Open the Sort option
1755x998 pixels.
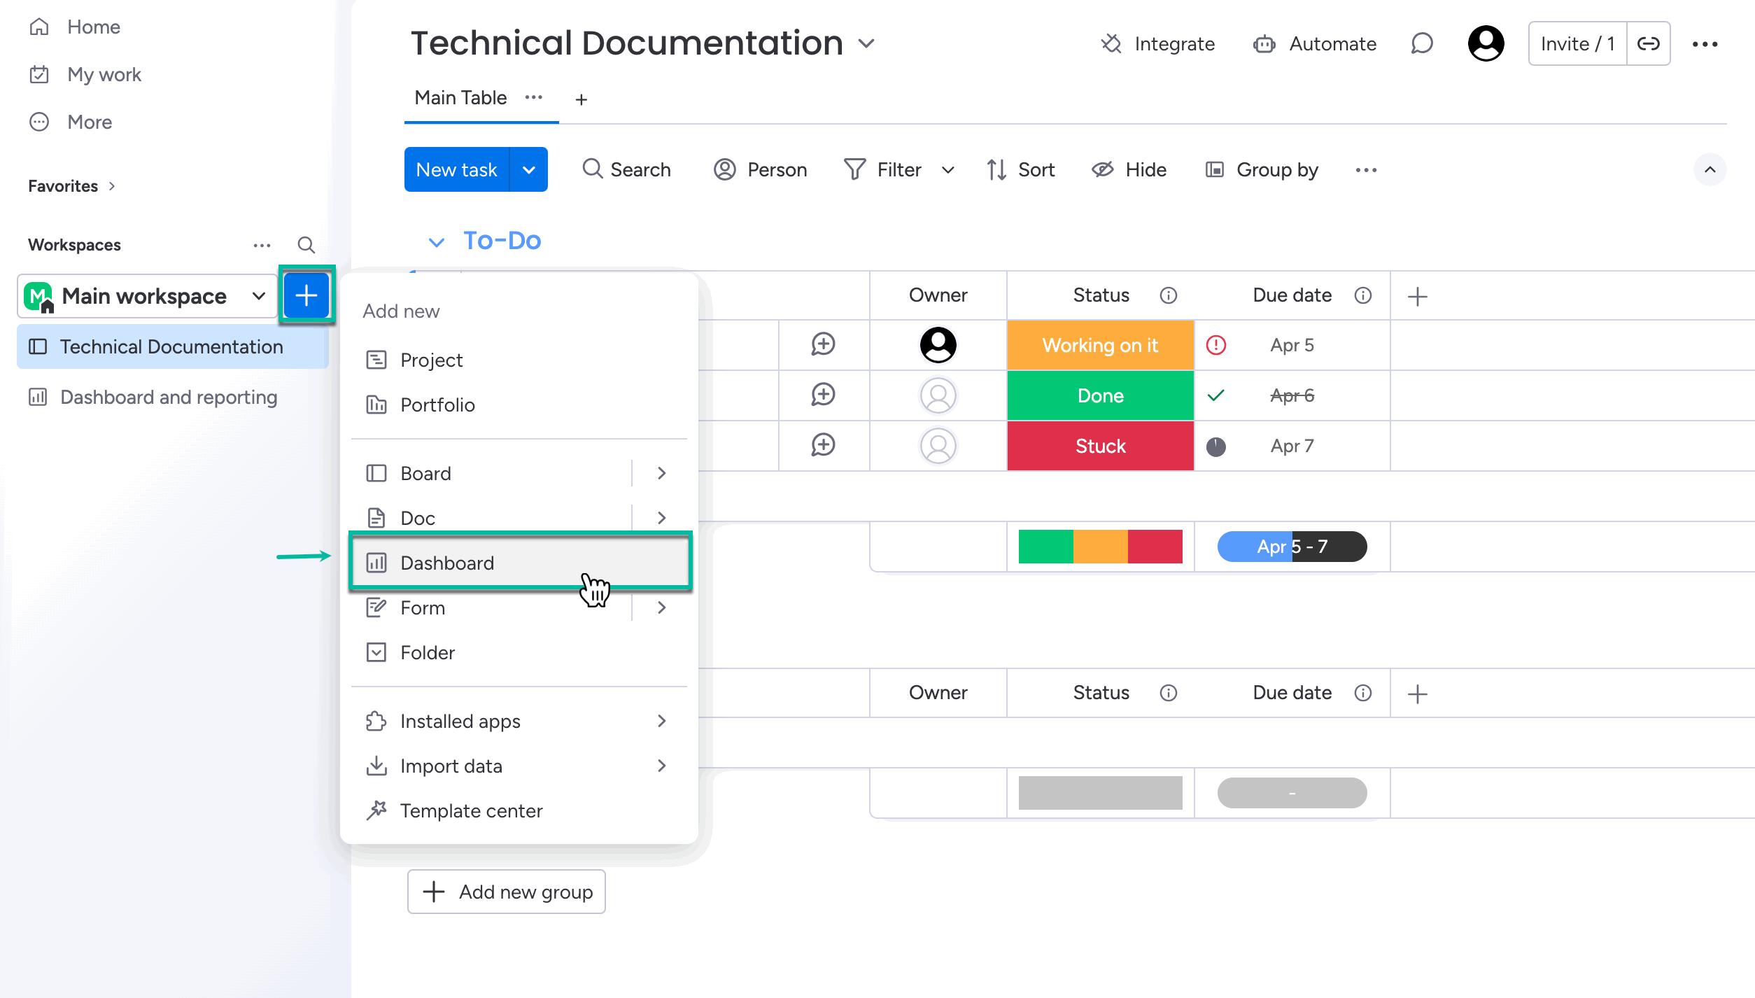(1021, 169)
